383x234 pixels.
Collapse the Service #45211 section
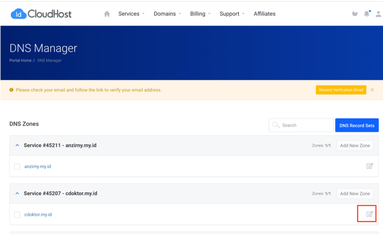(17, 145)
